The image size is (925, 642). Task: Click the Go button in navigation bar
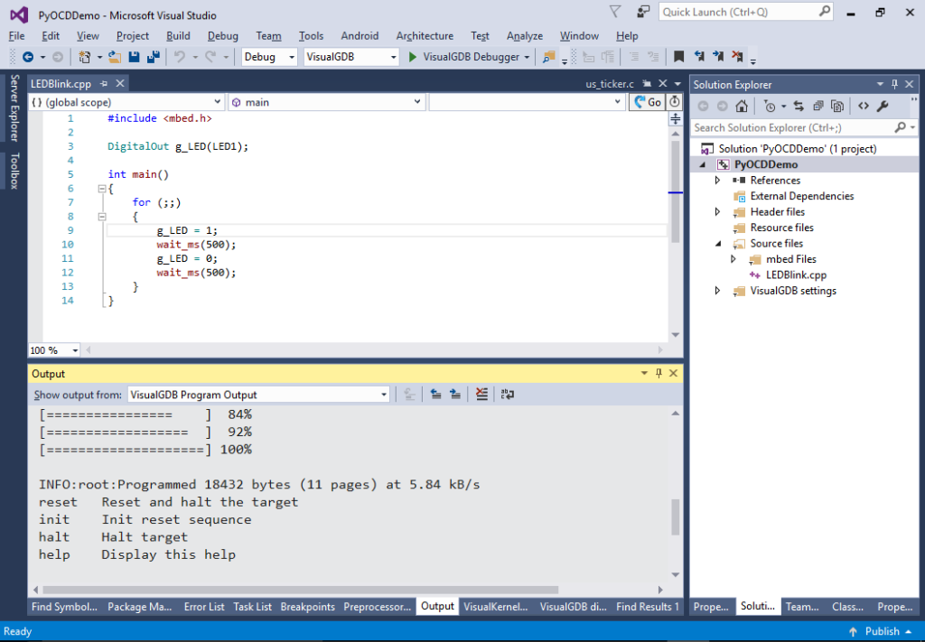point(648,102)
